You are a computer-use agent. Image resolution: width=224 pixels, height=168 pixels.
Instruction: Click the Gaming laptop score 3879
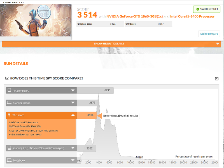92,102
